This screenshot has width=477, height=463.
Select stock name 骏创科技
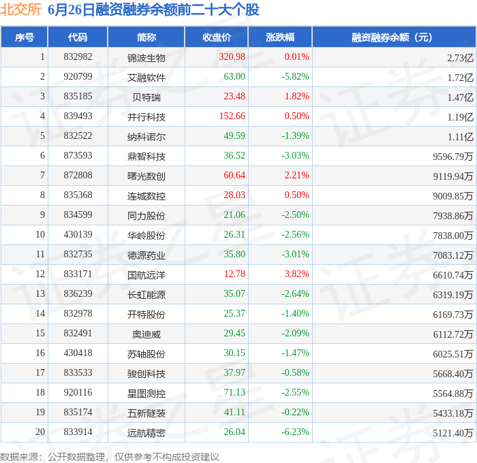147,374
